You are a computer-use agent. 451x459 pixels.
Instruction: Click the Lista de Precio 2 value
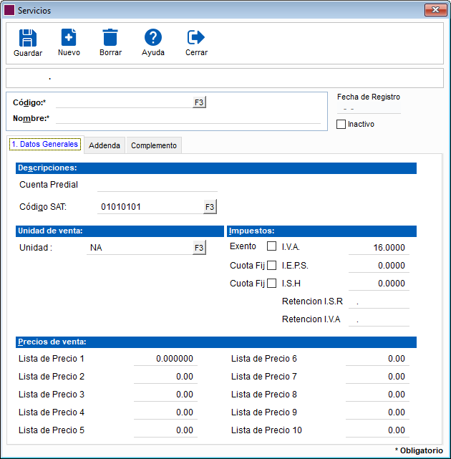point(165,377)
